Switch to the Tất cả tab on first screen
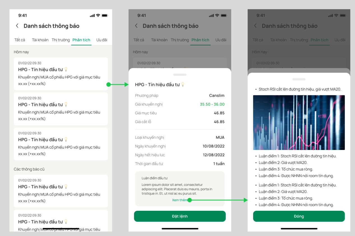The height and width of the screenshot is (236, 355). point(20,40)
